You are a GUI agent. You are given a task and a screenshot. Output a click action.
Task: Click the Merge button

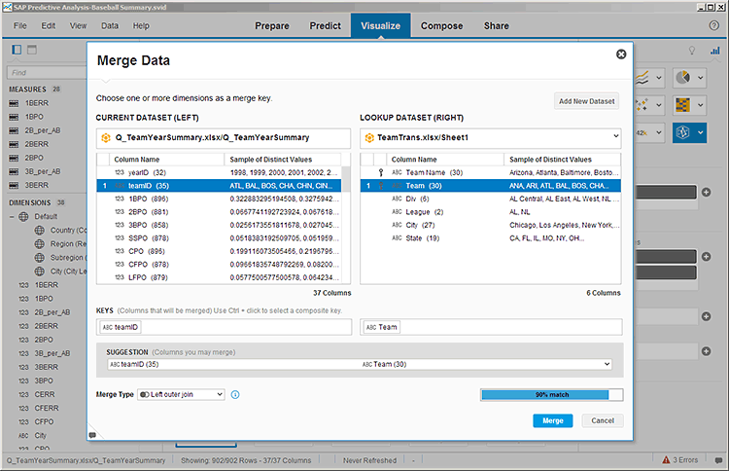553,420
